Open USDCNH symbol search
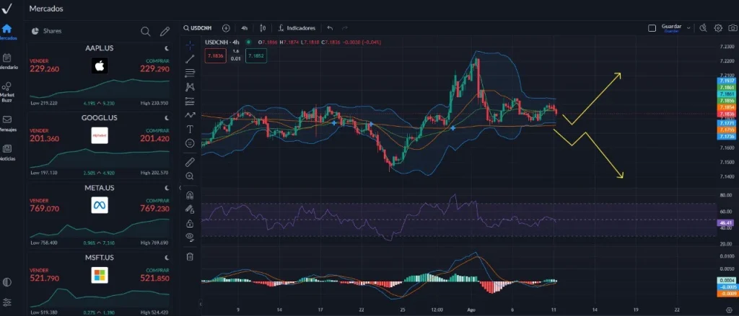Screen dimensions: 739x316 tap(198, 28)
